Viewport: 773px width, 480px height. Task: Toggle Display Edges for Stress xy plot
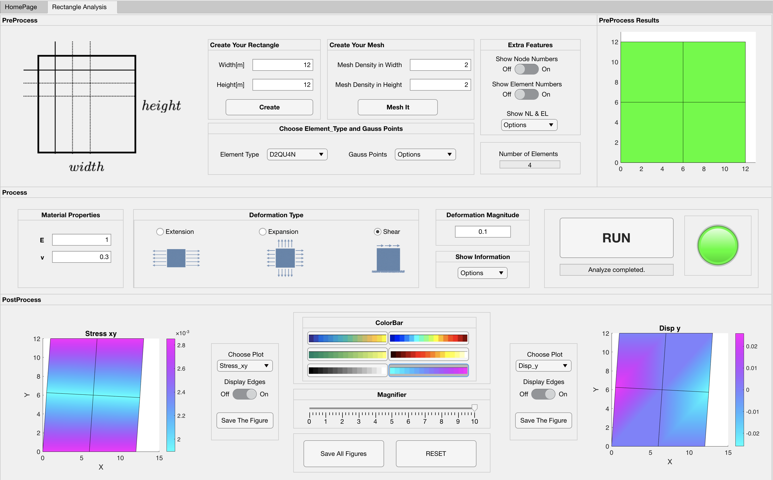[244, 394]
